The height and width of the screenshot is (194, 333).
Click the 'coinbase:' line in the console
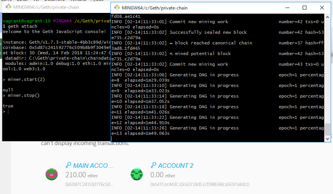[x=57, y=47]
